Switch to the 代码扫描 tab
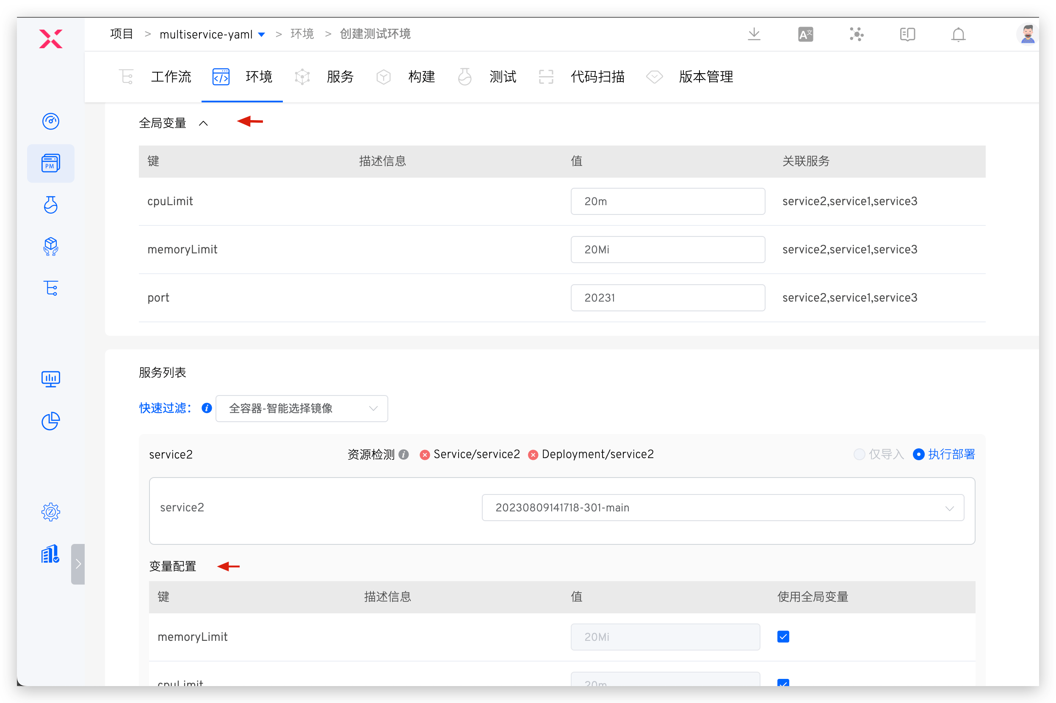Screen dimensions: 1056x703 [x=597, y=77]
